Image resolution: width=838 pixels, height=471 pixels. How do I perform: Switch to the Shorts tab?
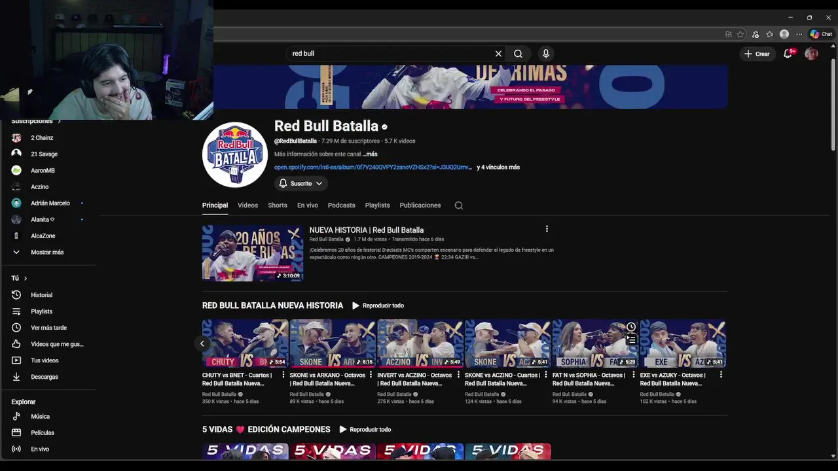pyautogui.click(x=278, y=205)
